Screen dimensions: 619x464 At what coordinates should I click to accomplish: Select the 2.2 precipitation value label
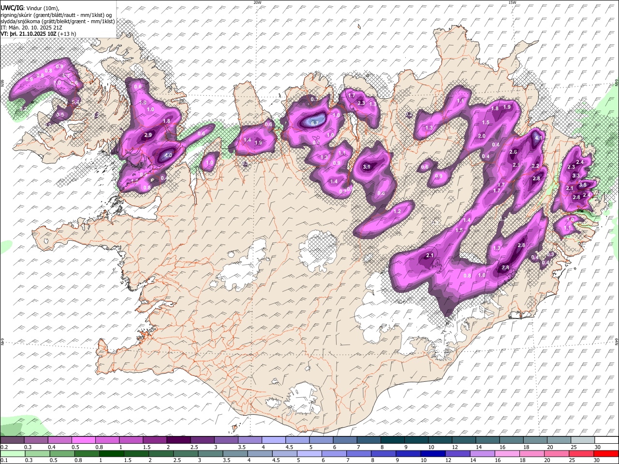535,166
